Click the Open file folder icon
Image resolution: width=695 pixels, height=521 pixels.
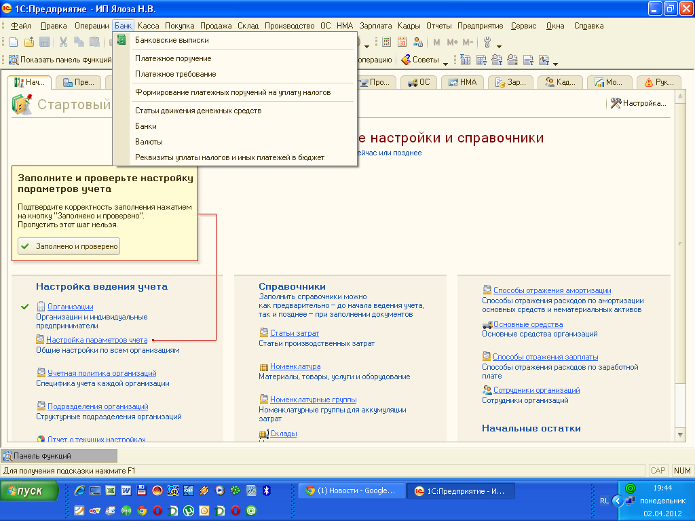click(x=29, y=42)
